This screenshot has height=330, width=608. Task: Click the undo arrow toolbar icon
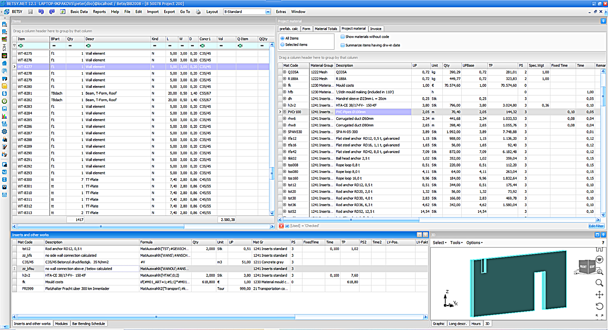41,12
